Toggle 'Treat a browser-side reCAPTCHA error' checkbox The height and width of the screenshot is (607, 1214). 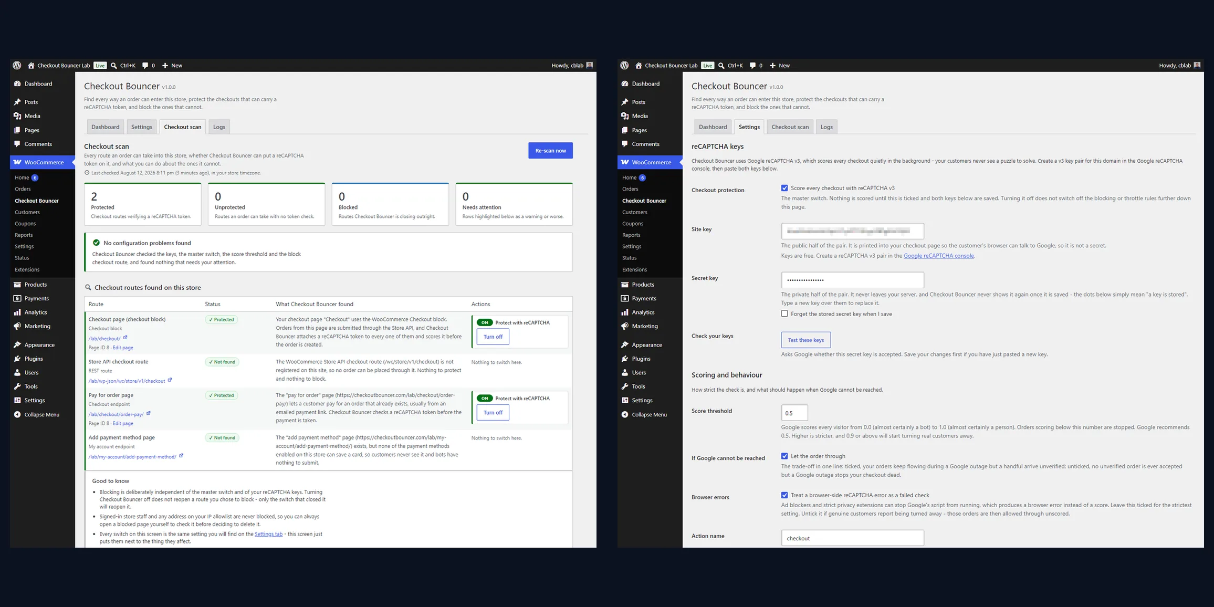coord(784,495)
